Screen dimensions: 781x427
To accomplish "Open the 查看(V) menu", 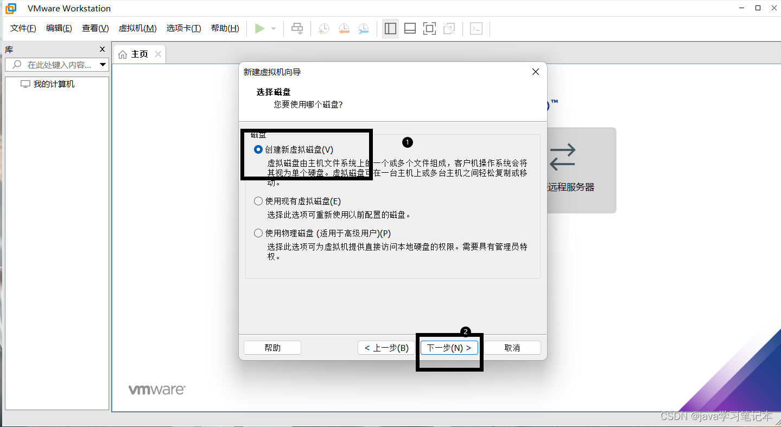I will [x=96, y=28].
